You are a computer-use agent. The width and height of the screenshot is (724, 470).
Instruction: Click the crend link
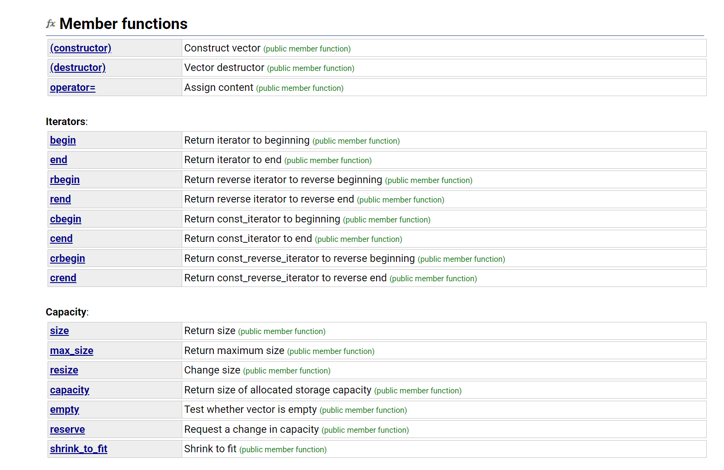(x=63, y=278)
